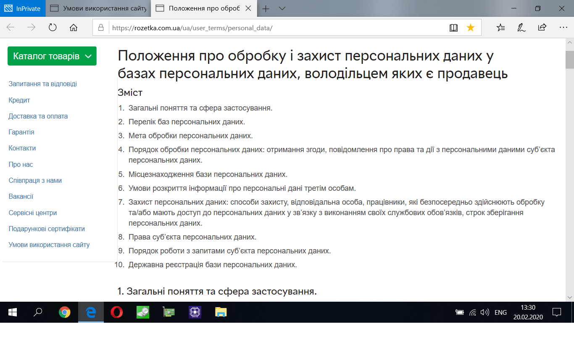The image size is (574, 337).
Task: Show tab previews chevron
Action: (282, 8)
